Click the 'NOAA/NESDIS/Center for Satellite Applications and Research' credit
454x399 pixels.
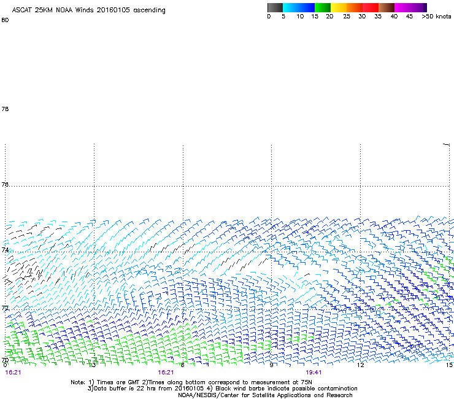(265, 395)
